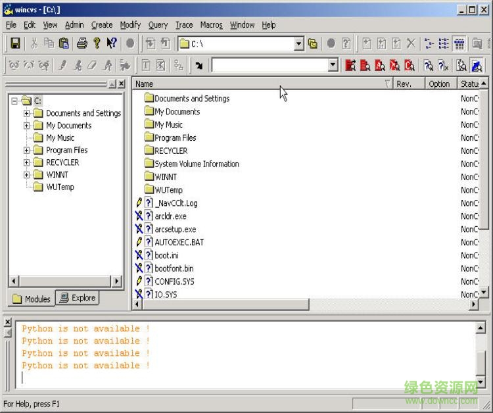493x413 pixels.
Task: Click the browse location folder icon
Action: tap(313, 43)
